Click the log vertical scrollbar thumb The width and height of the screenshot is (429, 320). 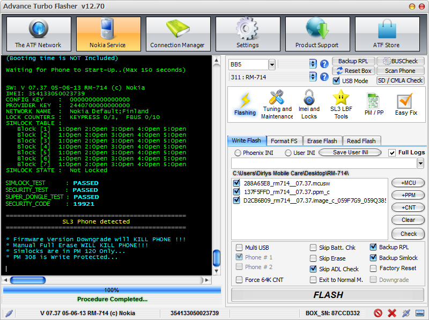[x=217, y=258]
